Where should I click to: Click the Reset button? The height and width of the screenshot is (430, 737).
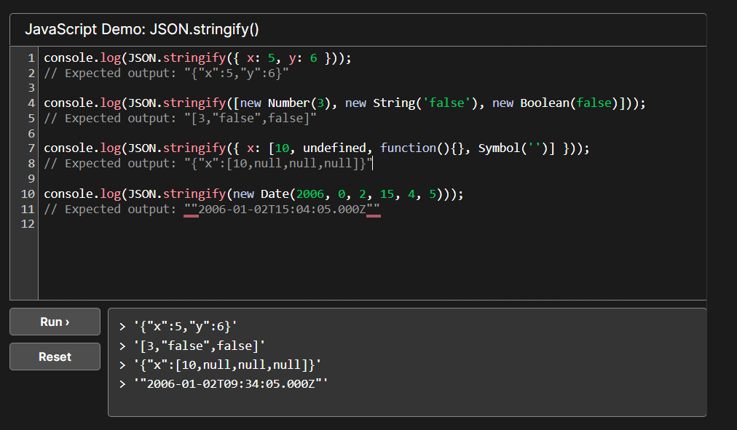click(x=55, y=357)
